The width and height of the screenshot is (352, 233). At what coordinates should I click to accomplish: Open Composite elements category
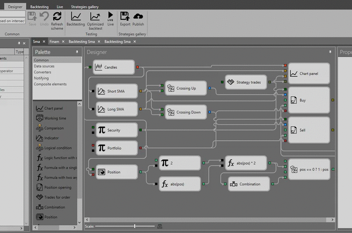point(50,84)
